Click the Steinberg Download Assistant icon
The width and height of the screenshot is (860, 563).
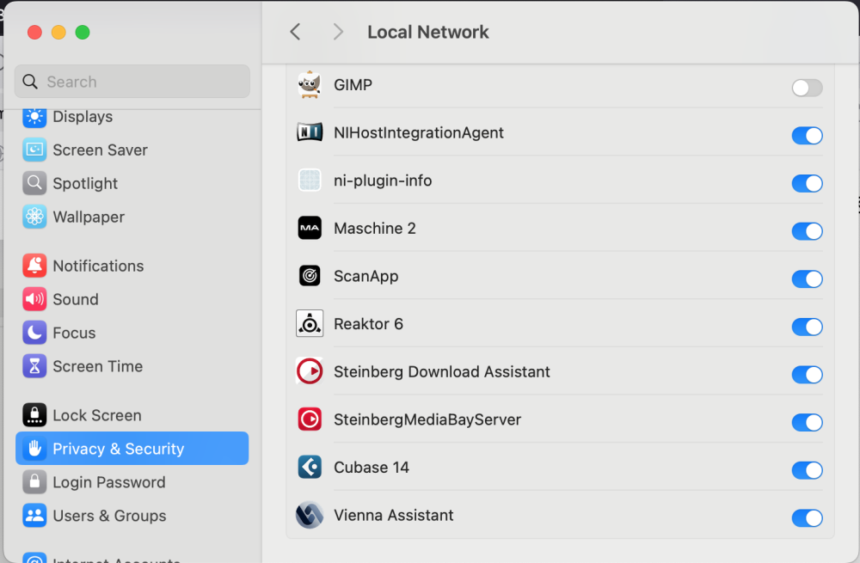coord(310,371)
